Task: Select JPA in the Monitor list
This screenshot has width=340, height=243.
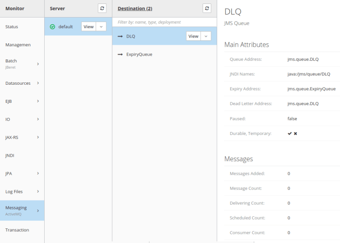Action: point(22,173)
